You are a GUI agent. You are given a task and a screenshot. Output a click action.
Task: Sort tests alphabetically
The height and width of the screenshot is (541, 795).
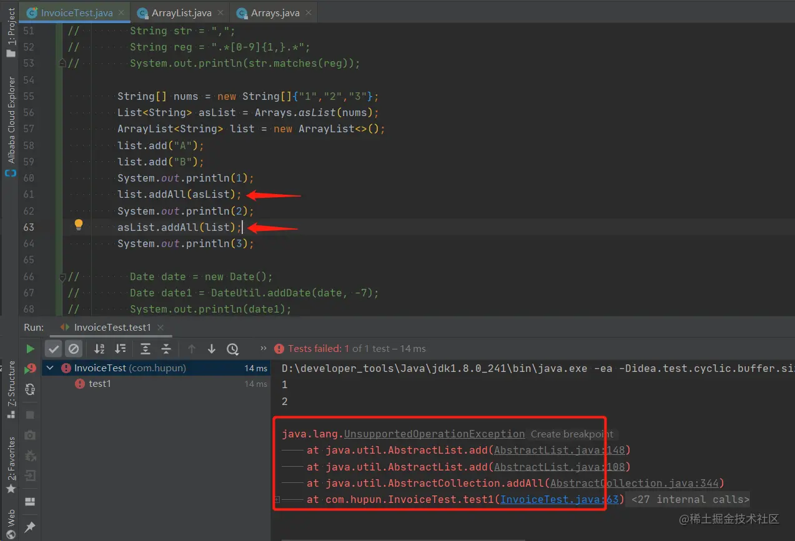tap(99, 349)
